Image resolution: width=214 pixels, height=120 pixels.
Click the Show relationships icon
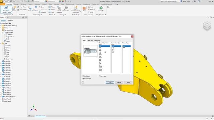(41, 7)
